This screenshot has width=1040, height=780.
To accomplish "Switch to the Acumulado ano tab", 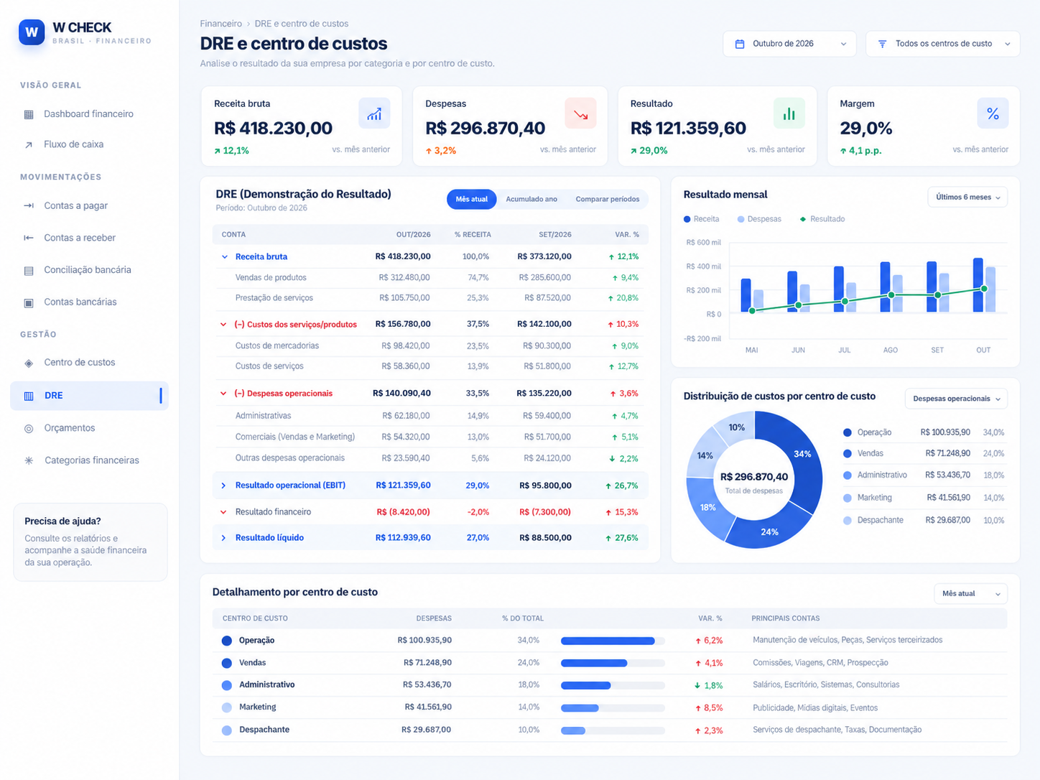I will (x=531, y=199).
